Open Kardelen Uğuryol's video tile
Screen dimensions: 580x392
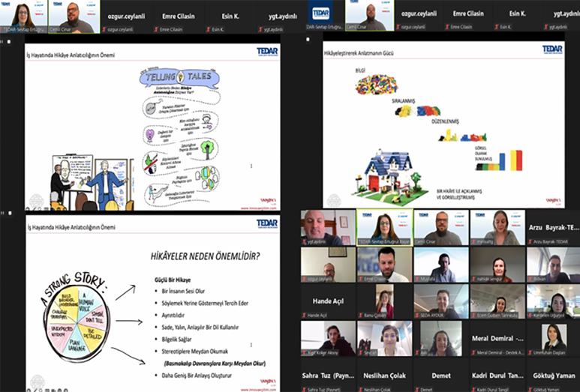tap(552, 300)
